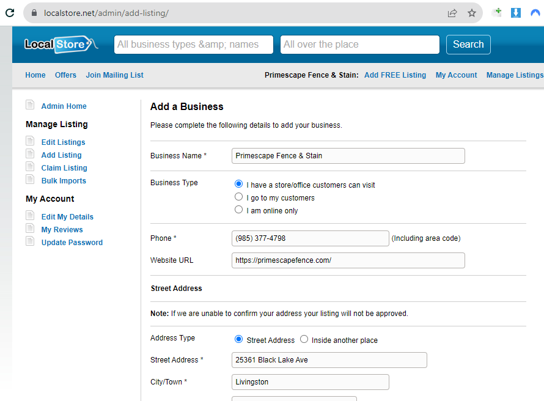Open the Home nav item
Screen dimensions: 544x401
click(35, 75)
